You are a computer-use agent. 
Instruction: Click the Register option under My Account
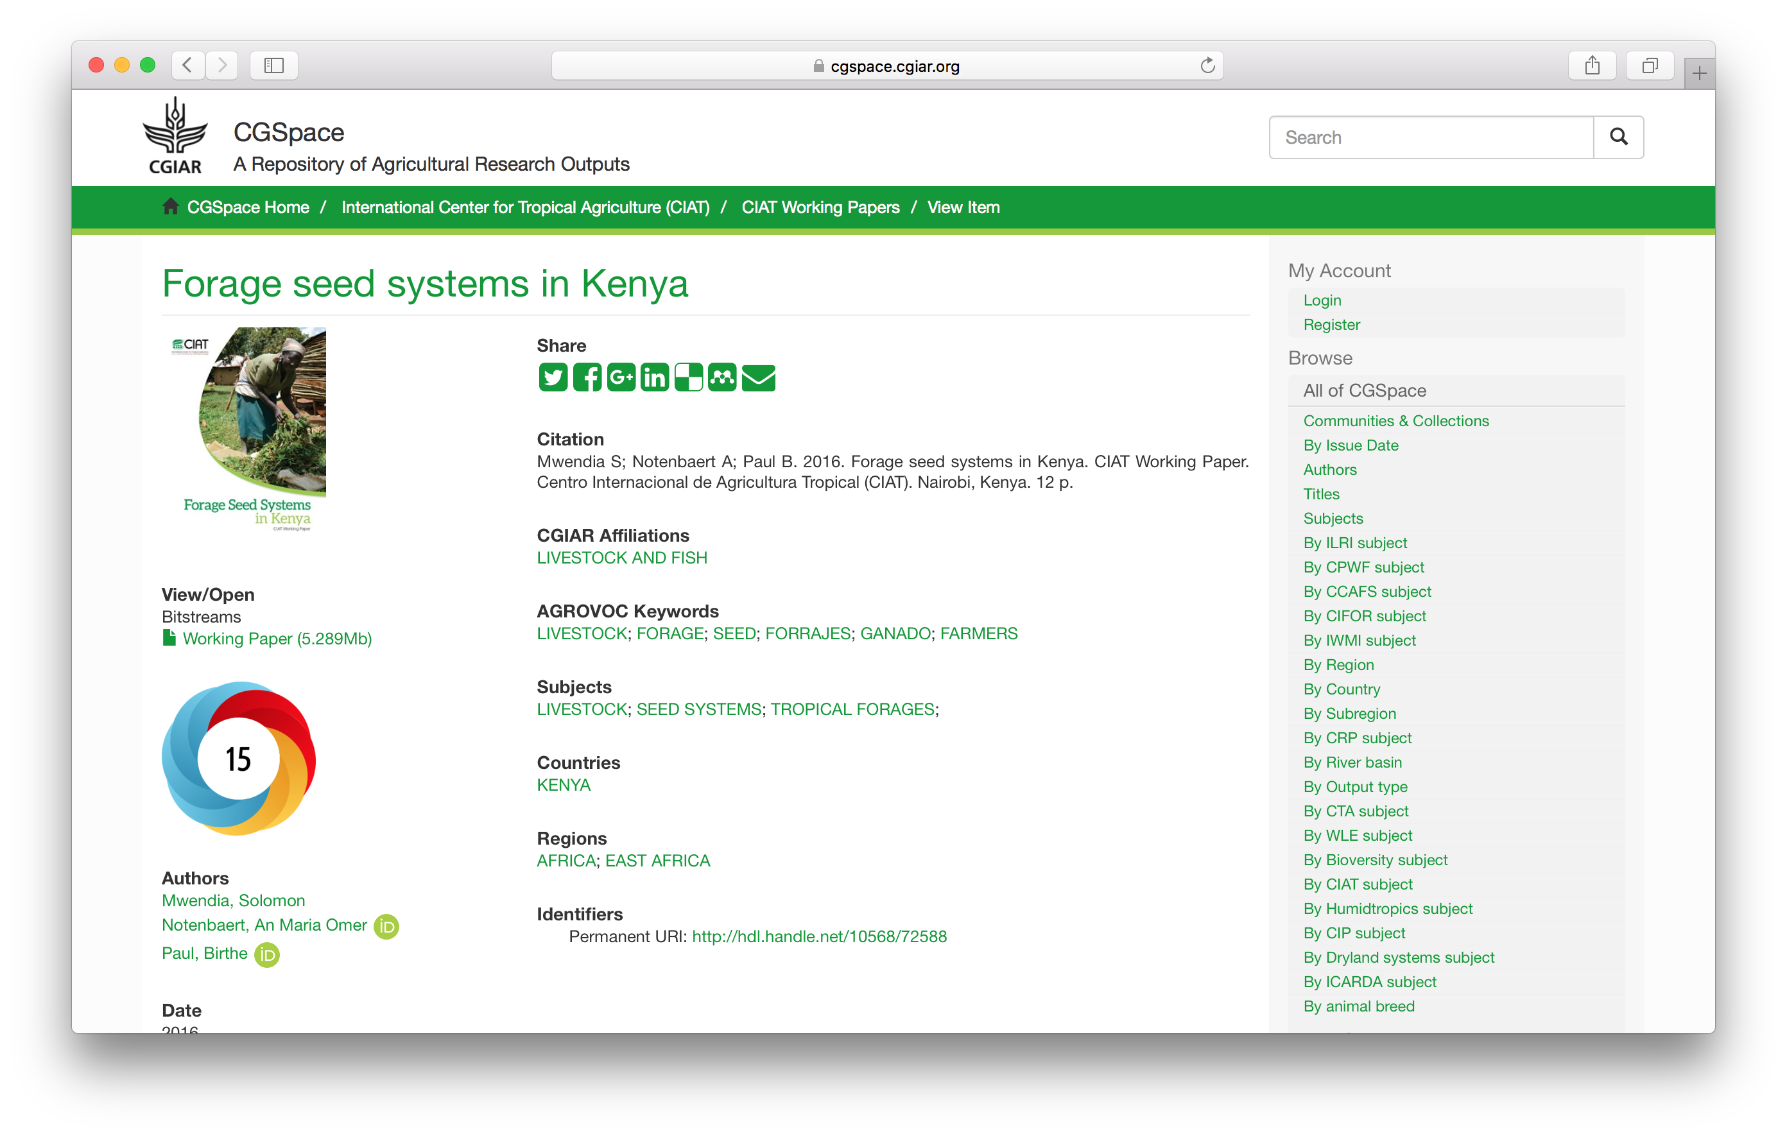coord(1329,323)
